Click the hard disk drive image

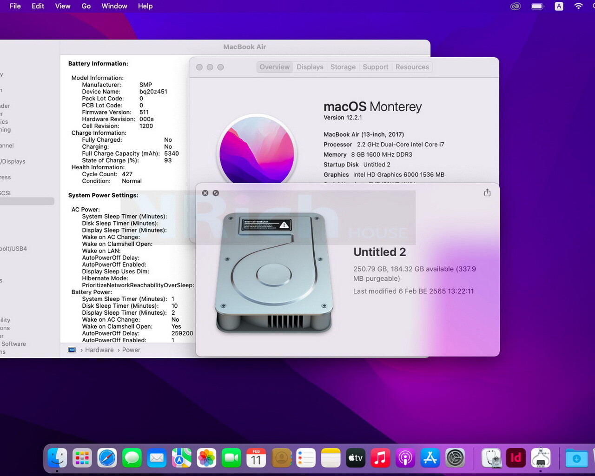click(274, 273)
